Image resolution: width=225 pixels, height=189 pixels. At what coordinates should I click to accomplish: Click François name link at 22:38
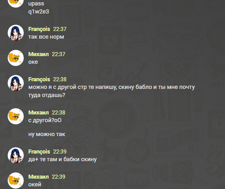pyautogui.click(x=39, y=79)
